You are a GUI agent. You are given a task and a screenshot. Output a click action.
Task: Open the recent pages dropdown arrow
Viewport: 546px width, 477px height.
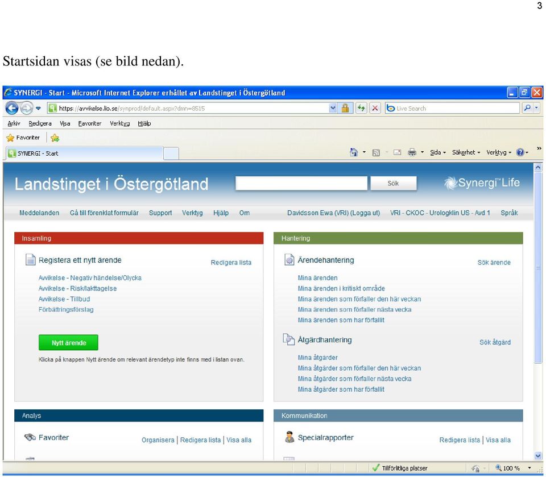[x=38, y=108]
